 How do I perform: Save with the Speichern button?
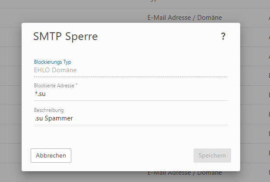pyautogui.click(x=212, y=155)
